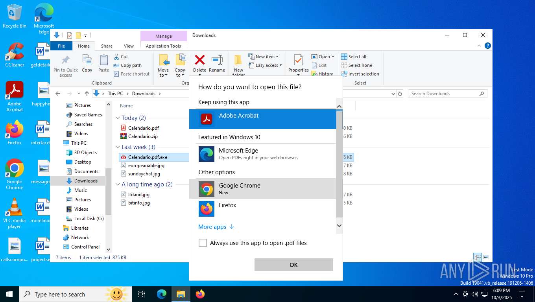Switch to details view layout
Screen dimensions: 535x302
(478, 257)
